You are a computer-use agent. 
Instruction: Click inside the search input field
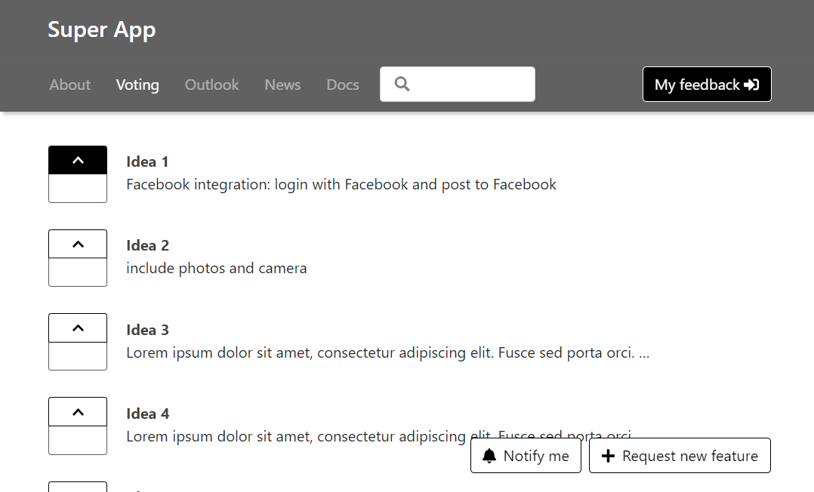pyautogui.click(x=472, y=84)
